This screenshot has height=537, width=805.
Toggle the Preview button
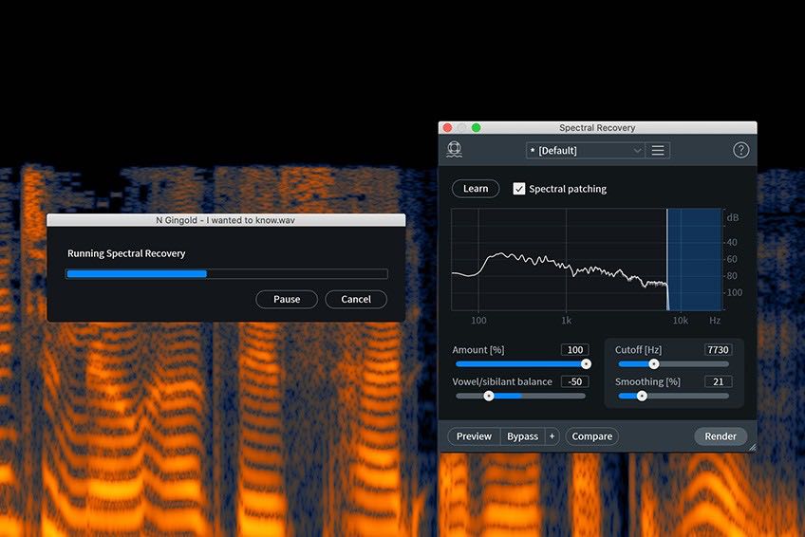pos(474,436)
